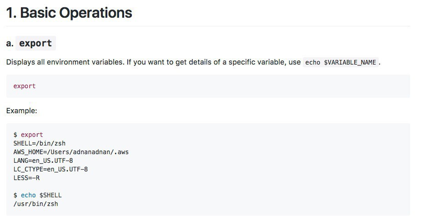This screenshot has width=421, height=216.
Task: Click the "echo" keyword in the example
Action: (28, 195)
